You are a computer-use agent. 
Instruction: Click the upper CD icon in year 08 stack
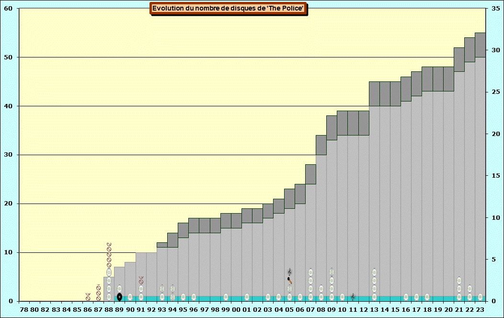tap(321, 289)
